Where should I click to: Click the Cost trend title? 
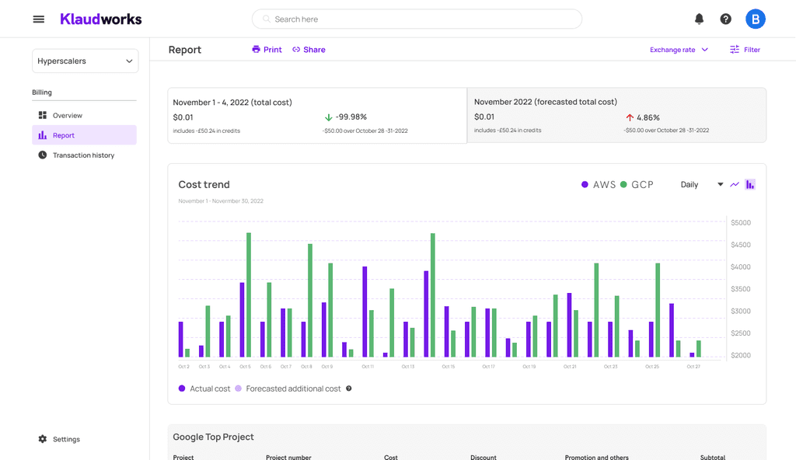(x=204, y=184)
